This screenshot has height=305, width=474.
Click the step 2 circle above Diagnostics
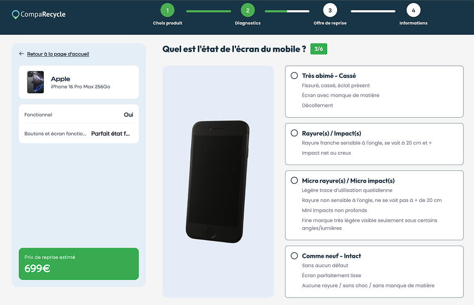click(x=248, y=9)
